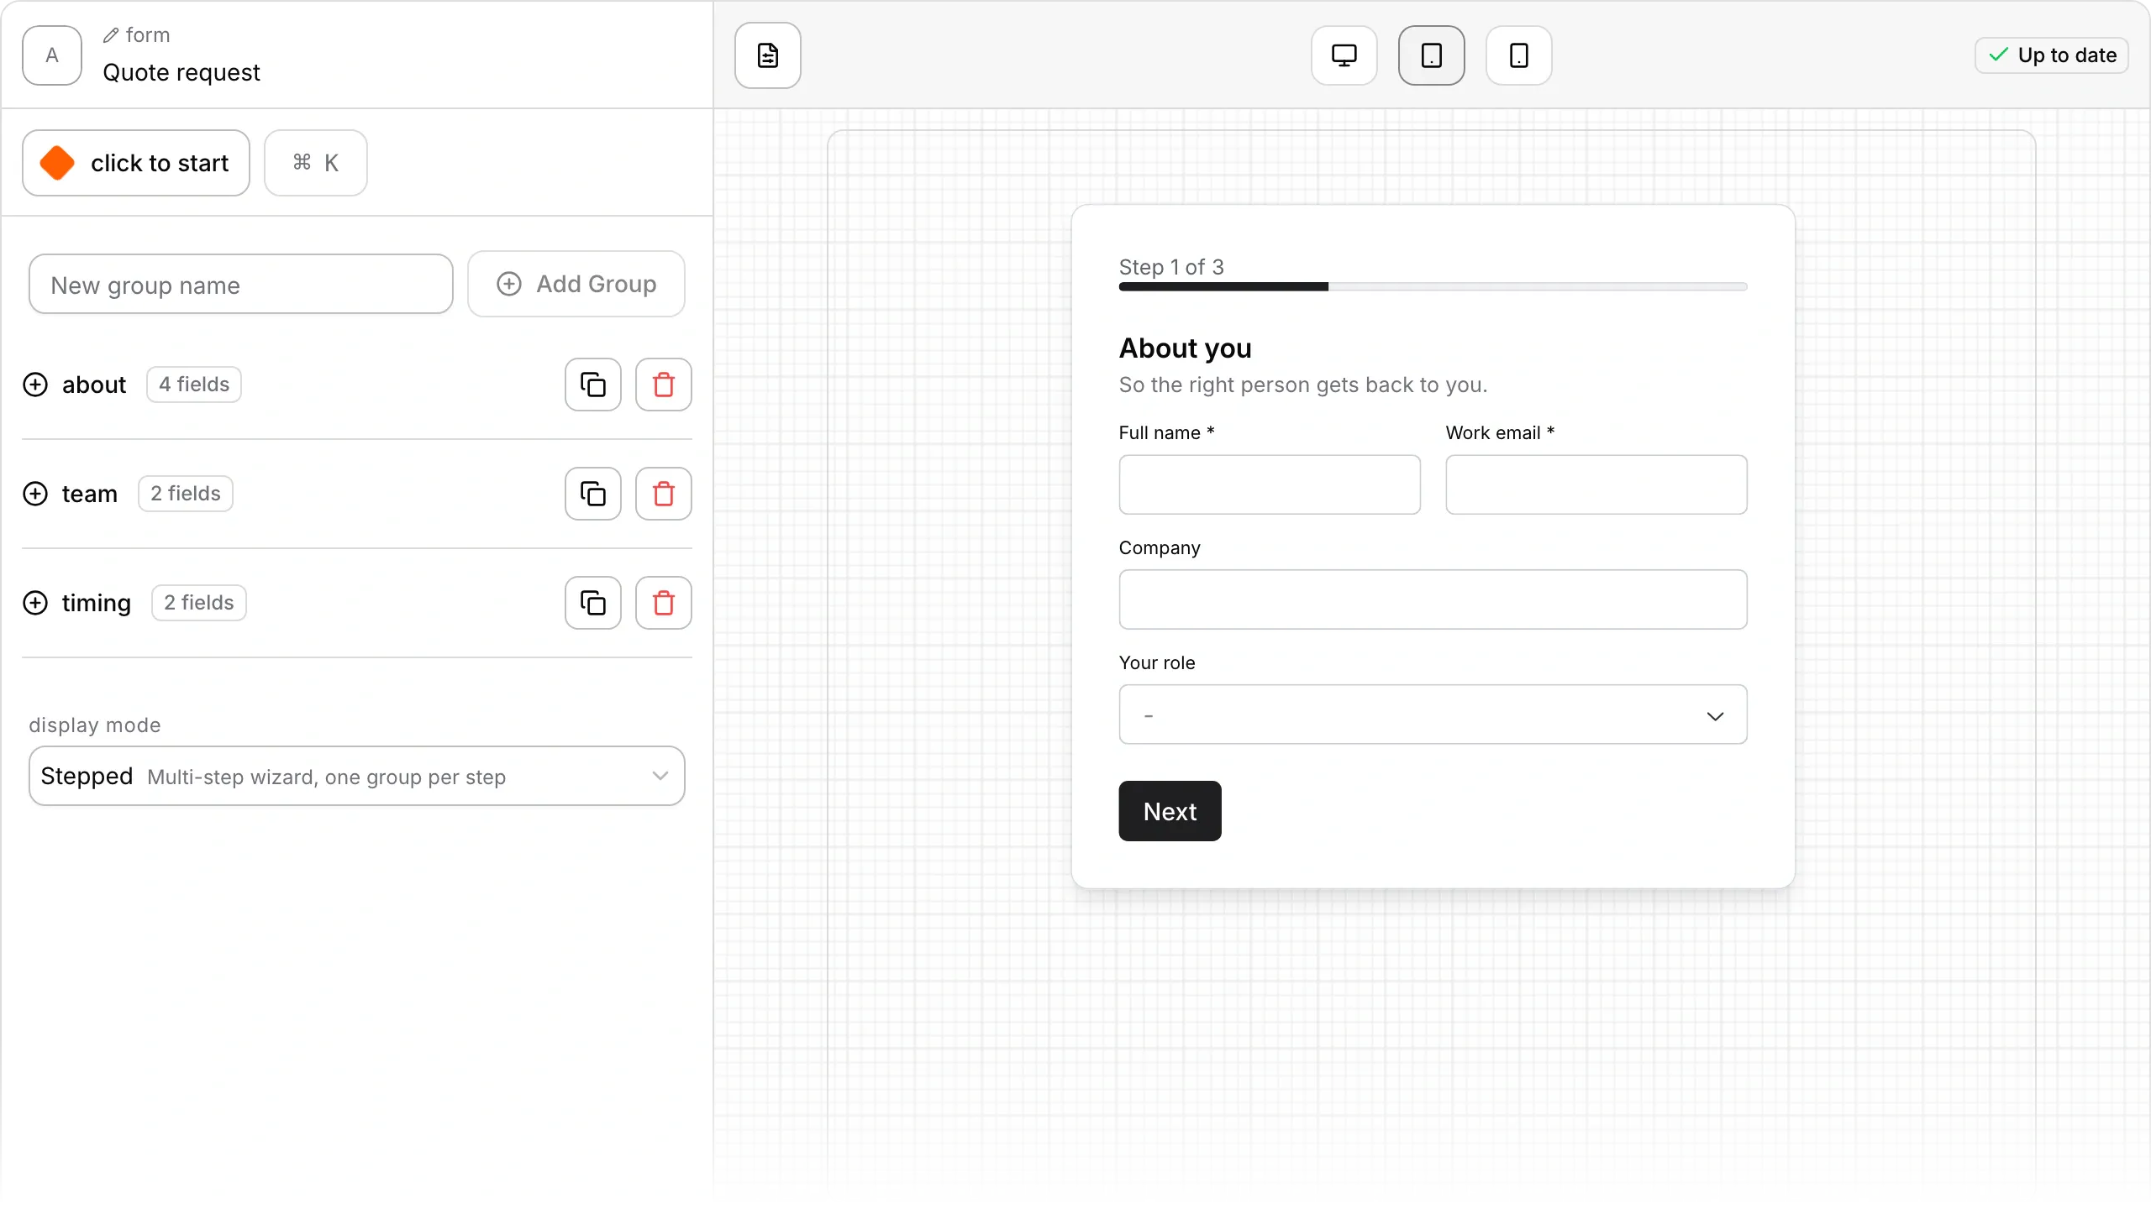The width and height of the screenshot is (2151, 1209).
Task: Open the display mode Stepped dropdown
Action: coord(357,776)
